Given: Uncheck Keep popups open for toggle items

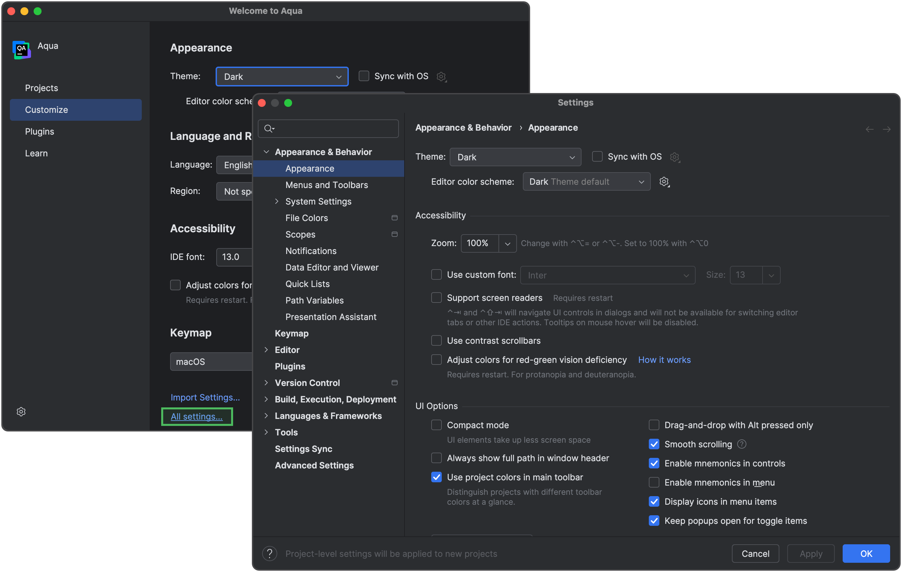Looking at the screenshot, I should tap(654, 521).
